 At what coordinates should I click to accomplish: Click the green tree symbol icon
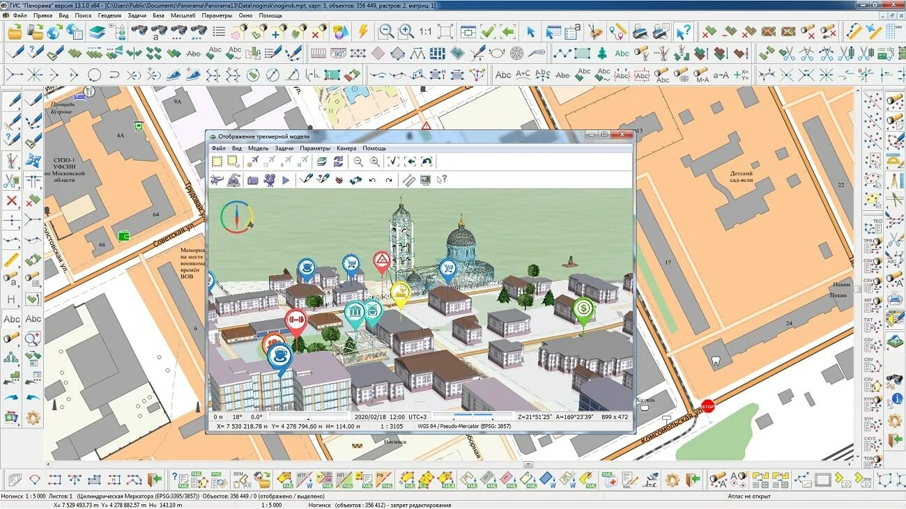[x=601, y=53]
